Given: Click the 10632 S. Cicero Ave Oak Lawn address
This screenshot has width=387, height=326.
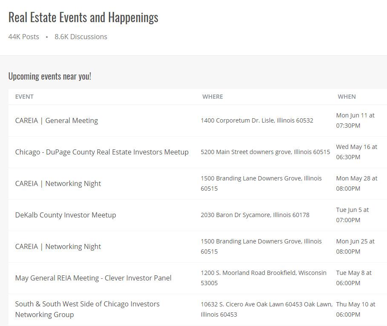Looking at the screenshot, I should (267, 309).
